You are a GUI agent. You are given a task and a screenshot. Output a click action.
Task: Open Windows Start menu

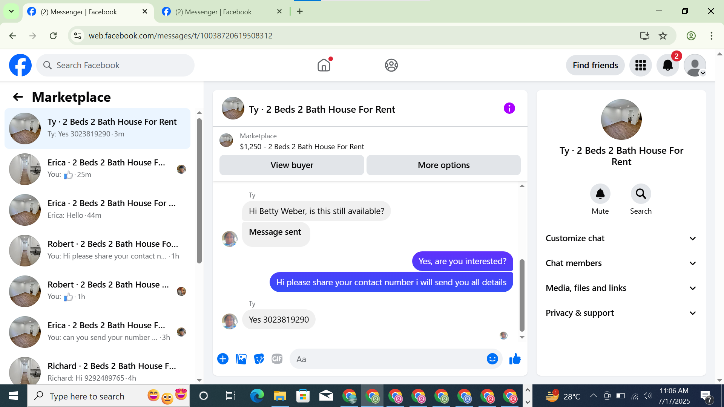pyautogui.click(x=14, y=396)
